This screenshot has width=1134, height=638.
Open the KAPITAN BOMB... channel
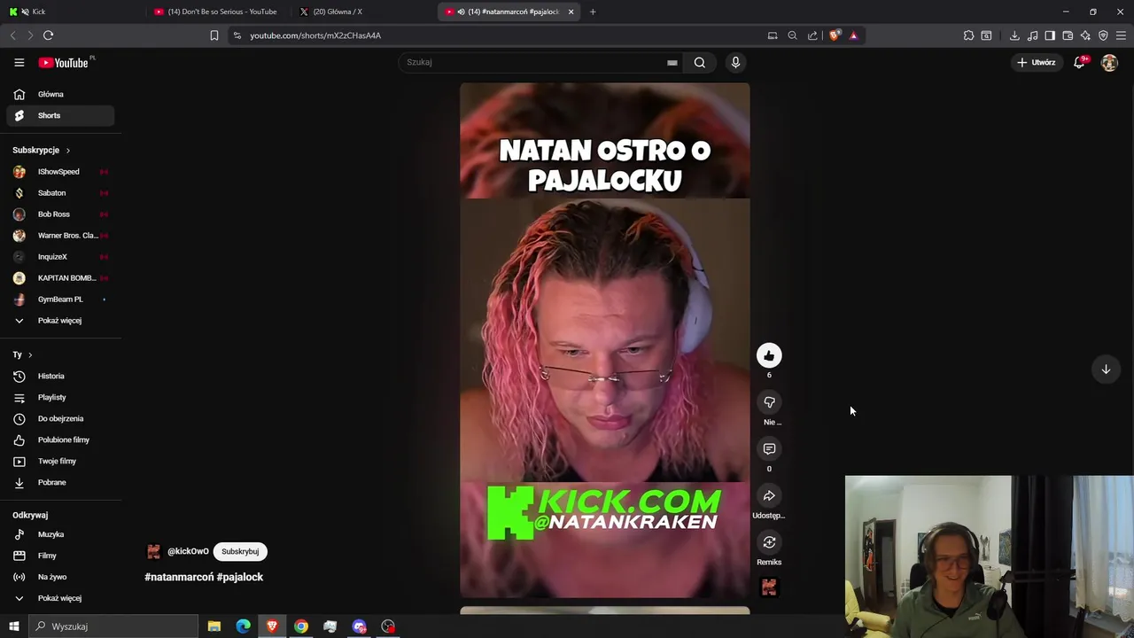[x=60, y=278]
